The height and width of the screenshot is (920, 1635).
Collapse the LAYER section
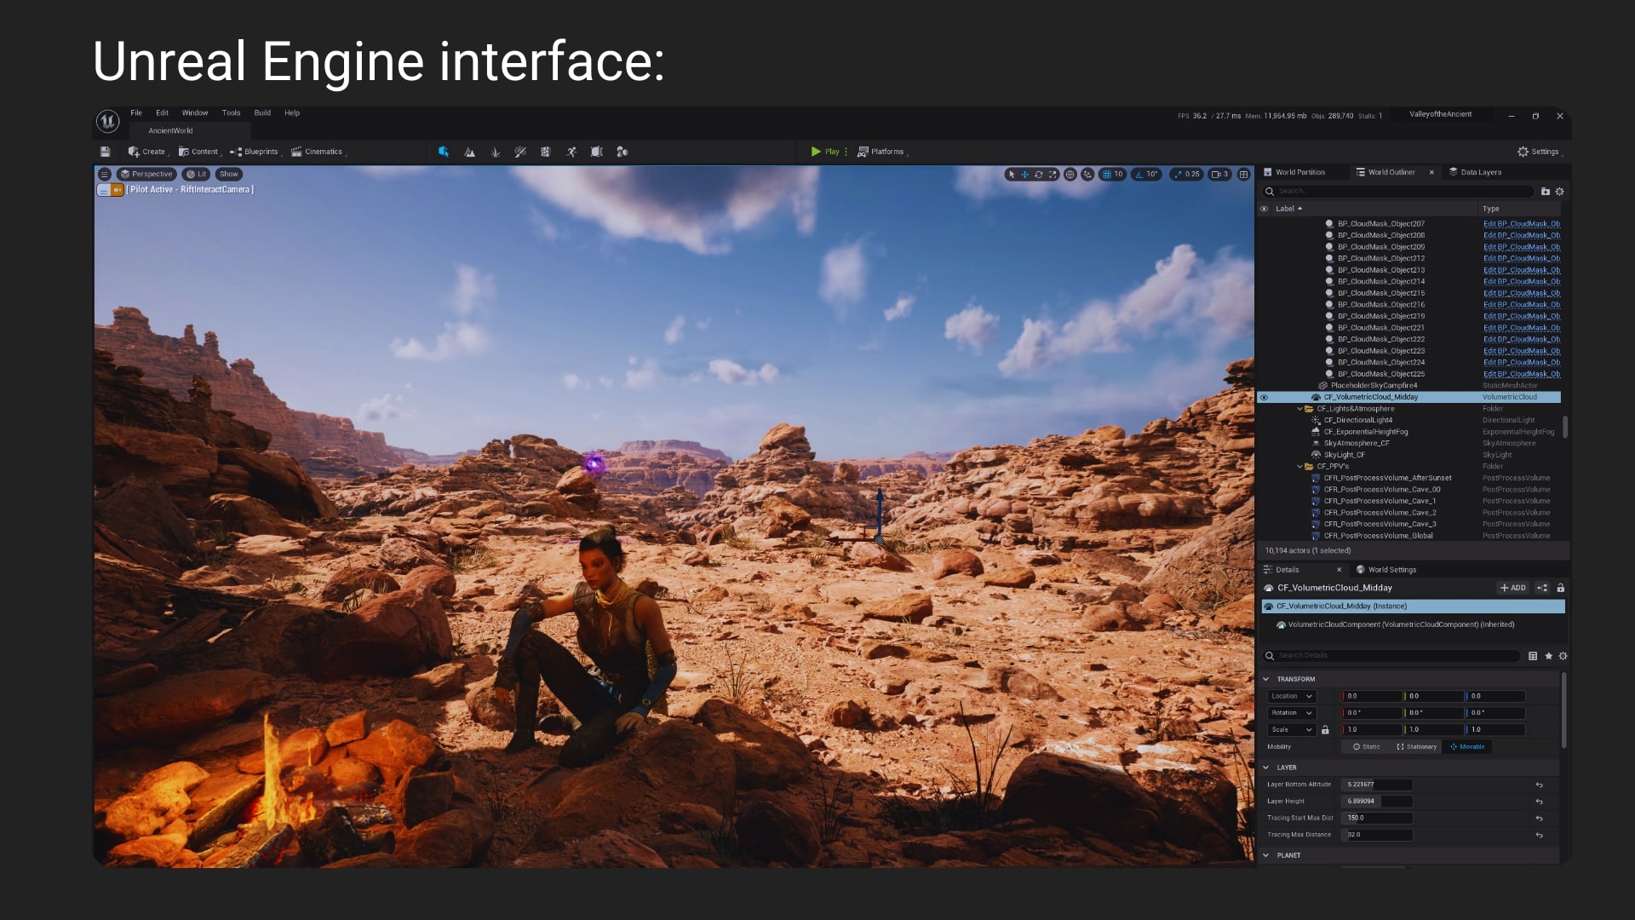tap(1266, 768)
